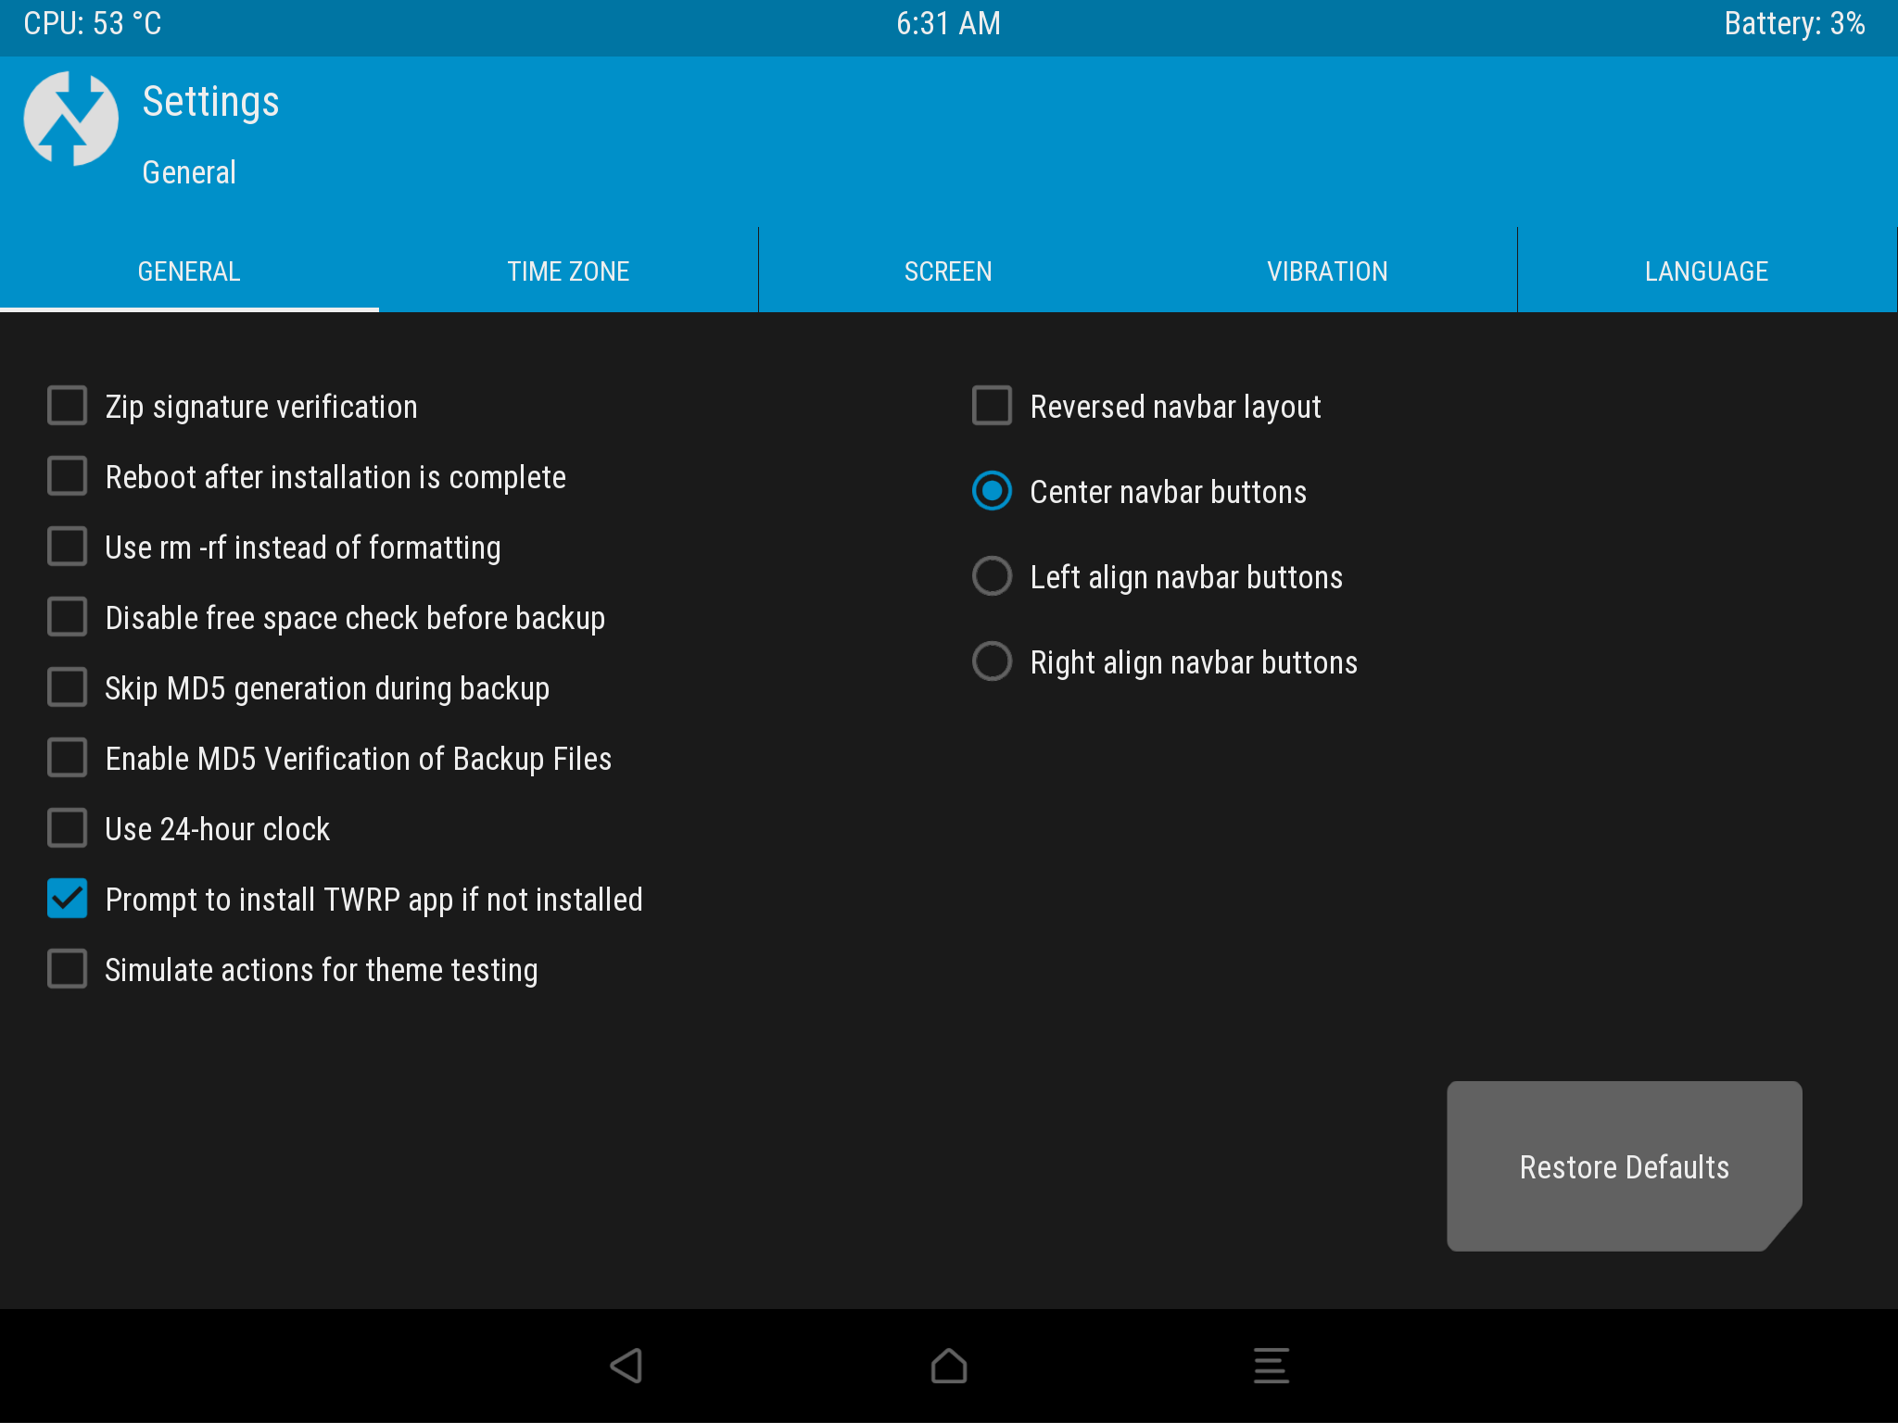Select Left align navbar buttons

[992, 576]
